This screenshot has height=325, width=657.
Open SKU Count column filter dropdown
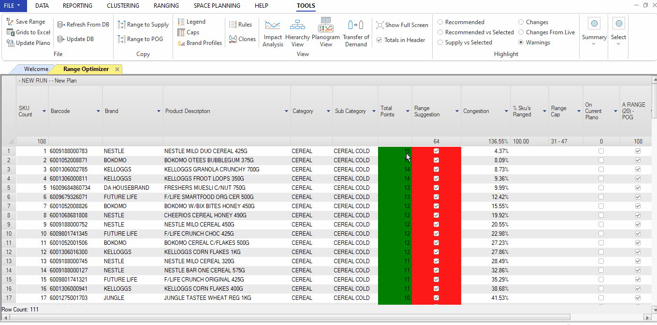(44, 112)
